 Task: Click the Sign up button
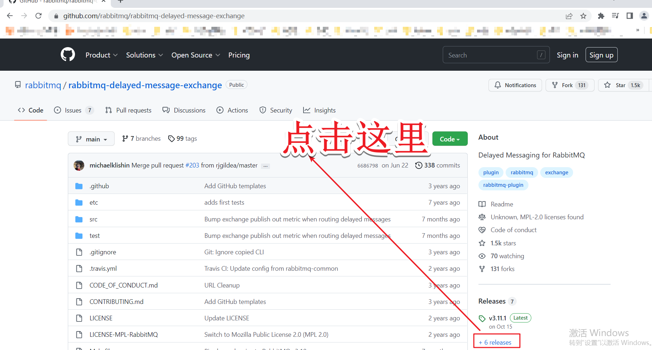click(x=601, y=55)
